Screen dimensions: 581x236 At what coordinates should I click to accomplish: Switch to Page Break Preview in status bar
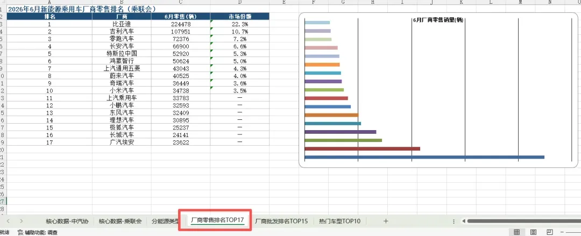[550, 232]
